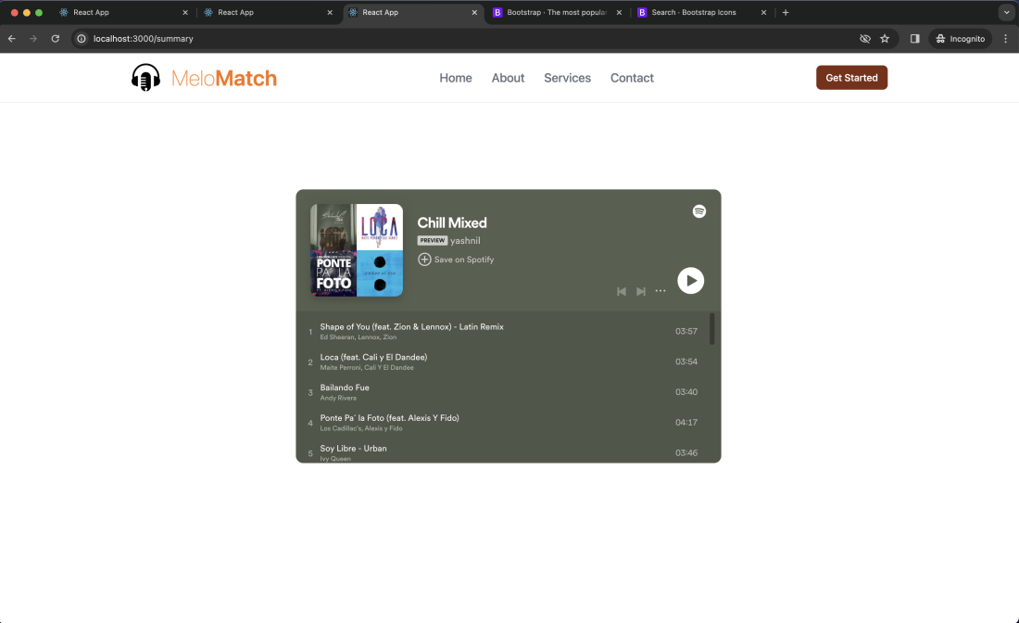Select track Loca feat. Cali y El Dandee
Screen dimensions: 1019x623
(373, 357)
